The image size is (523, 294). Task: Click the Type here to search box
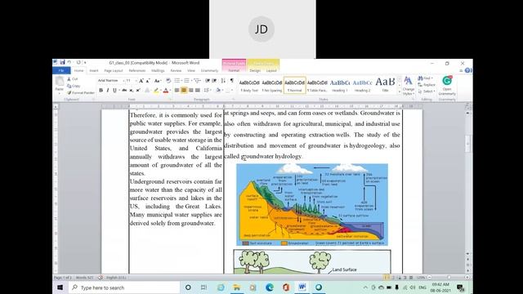[x=124, y=287]
